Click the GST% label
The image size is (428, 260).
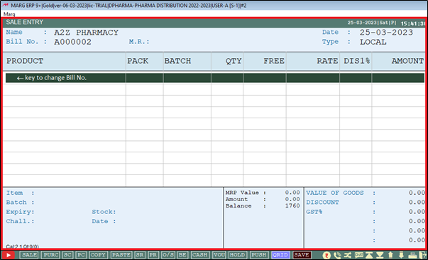[314, 212]
